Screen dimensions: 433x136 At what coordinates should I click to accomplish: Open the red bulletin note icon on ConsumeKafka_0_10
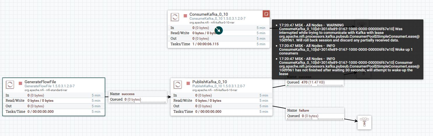(x=266, y=14)
